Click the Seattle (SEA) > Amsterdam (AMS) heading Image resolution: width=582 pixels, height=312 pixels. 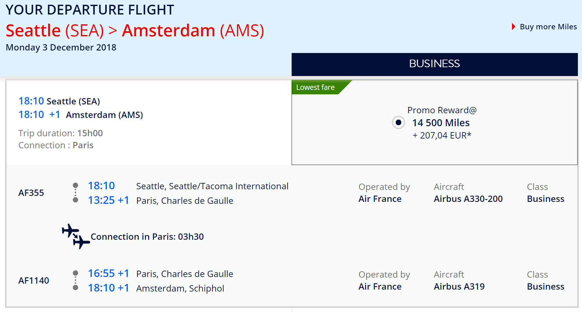pyautogui.click(x=135, y=31)
